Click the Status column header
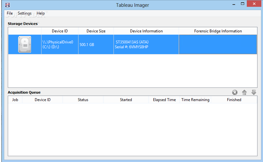 pos(83,100)
